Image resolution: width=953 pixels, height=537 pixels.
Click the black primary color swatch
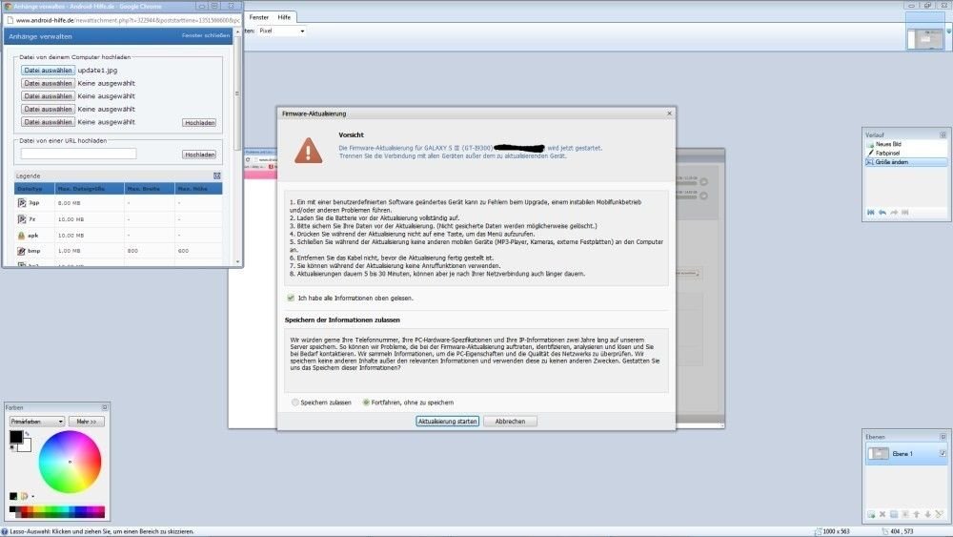[16, 437]
